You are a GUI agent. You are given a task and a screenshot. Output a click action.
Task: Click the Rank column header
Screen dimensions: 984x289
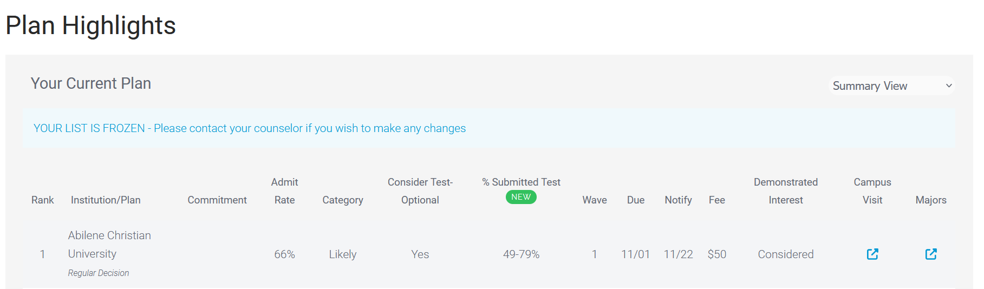tap(42, 200)
